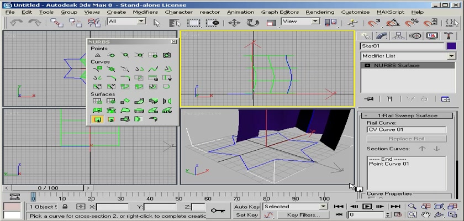Activate the Select and Move tool

coord(234,23)
